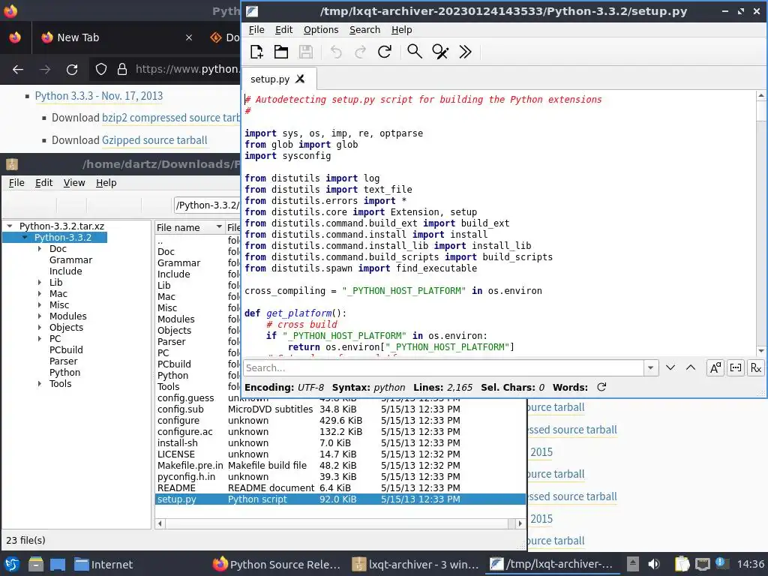
Task: Open the clipboard tray icon
Action: [x=681, y=564]
